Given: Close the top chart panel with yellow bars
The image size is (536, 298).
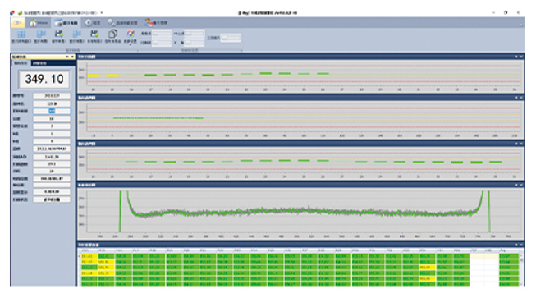Looking at the screenshot, I should 521,57.
